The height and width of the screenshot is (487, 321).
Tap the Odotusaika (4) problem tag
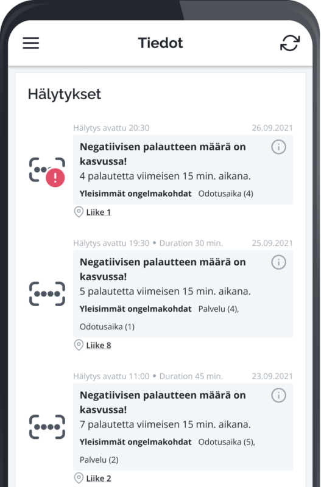click(x=226, y=194)
